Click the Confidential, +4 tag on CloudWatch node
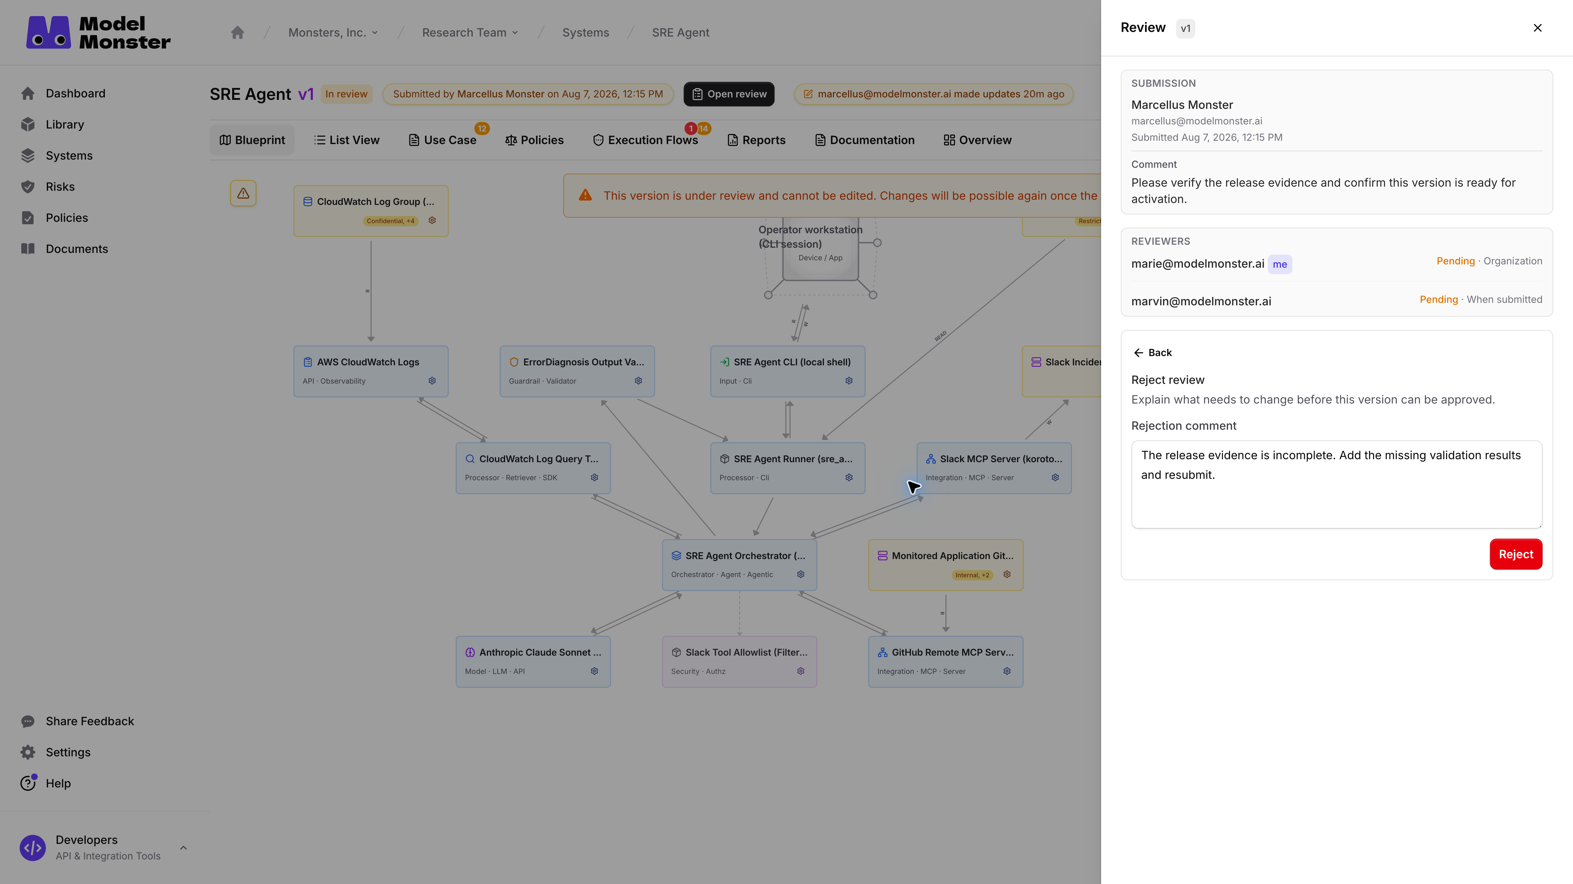The height and width of the screenshot is (884, 1573). pos(390,221)
